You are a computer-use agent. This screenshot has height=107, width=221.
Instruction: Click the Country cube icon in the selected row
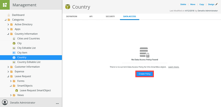[14, 57]
